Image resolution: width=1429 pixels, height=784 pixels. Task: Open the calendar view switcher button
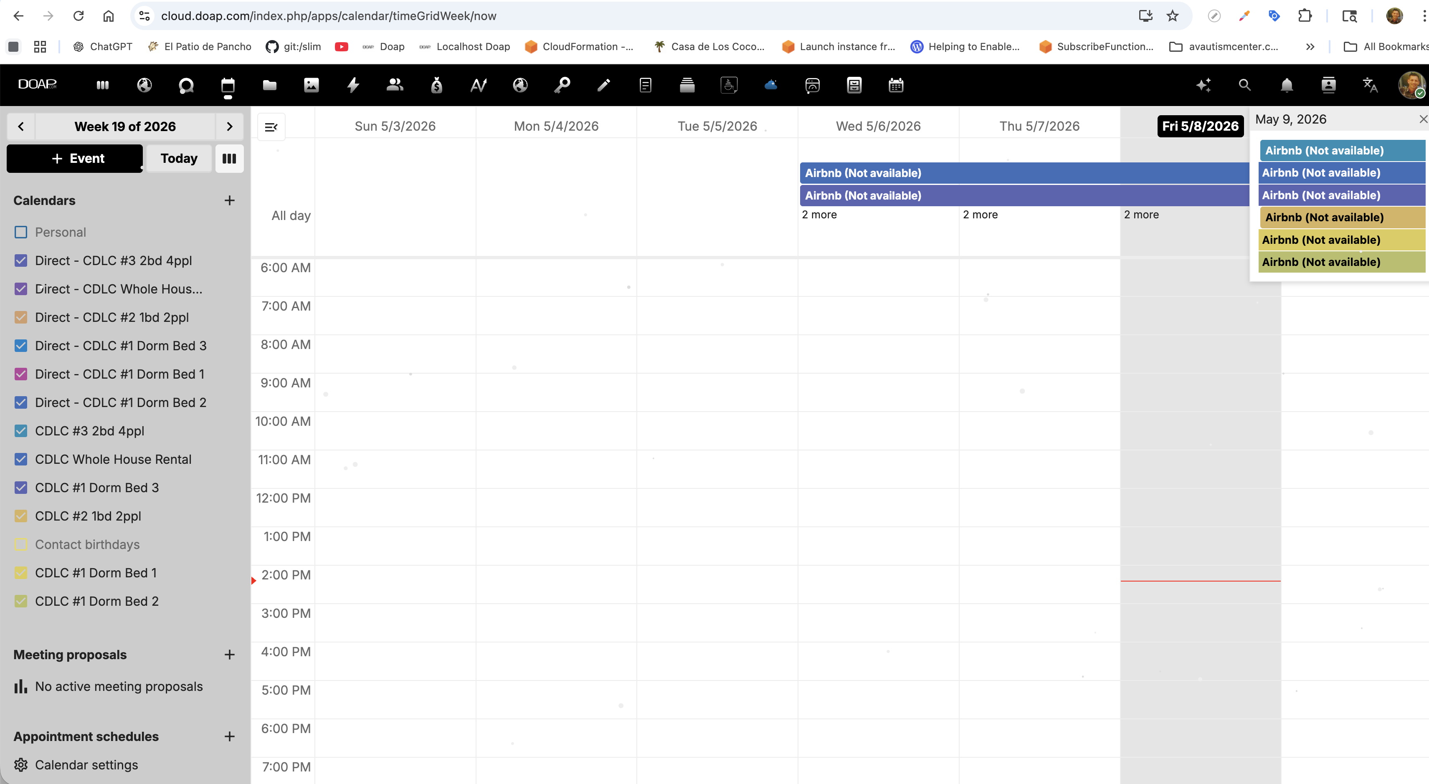click(x=229, y=159)
